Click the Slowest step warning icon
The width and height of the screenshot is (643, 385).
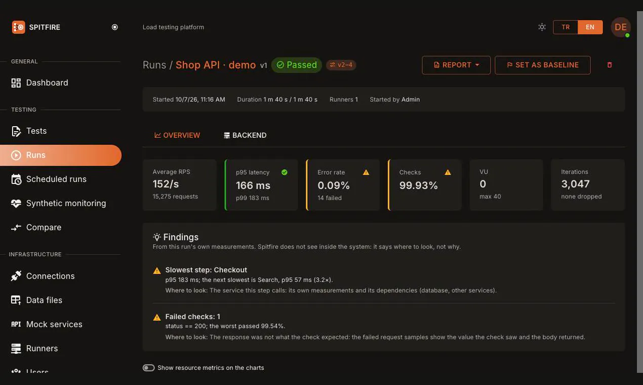click(x=157, y=271)
